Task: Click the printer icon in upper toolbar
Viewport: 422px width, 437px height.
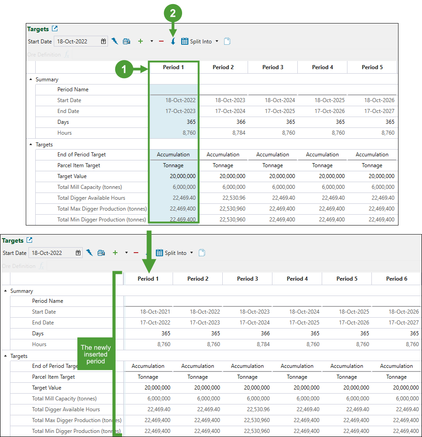Action: [x=127, y=41]
